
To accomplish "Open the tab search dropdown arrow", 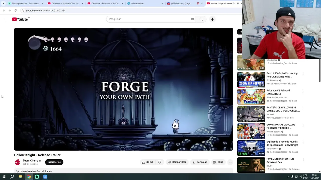I will (x=3, y=3).
